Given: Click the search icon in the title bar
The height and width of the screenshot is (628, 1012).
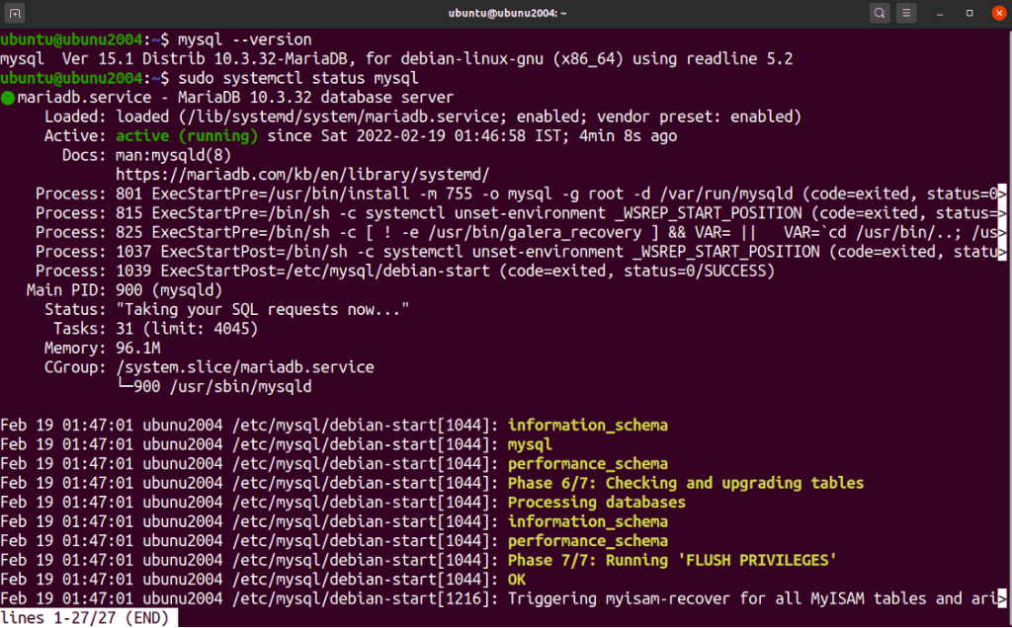Looking at the screenshot, I should (x=880, y=13).
